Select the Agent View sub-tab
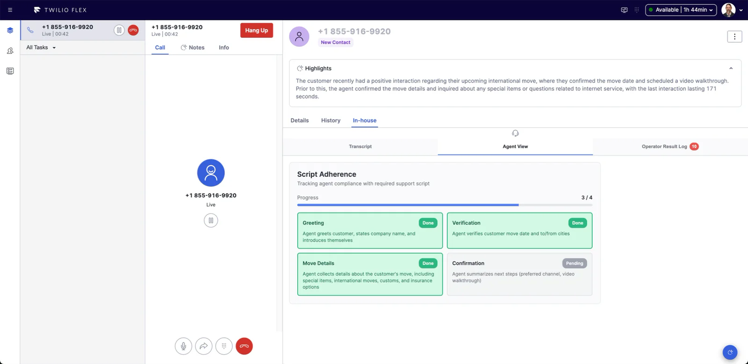748x364 pixels. pyautogui.click(x=515, y=146)
